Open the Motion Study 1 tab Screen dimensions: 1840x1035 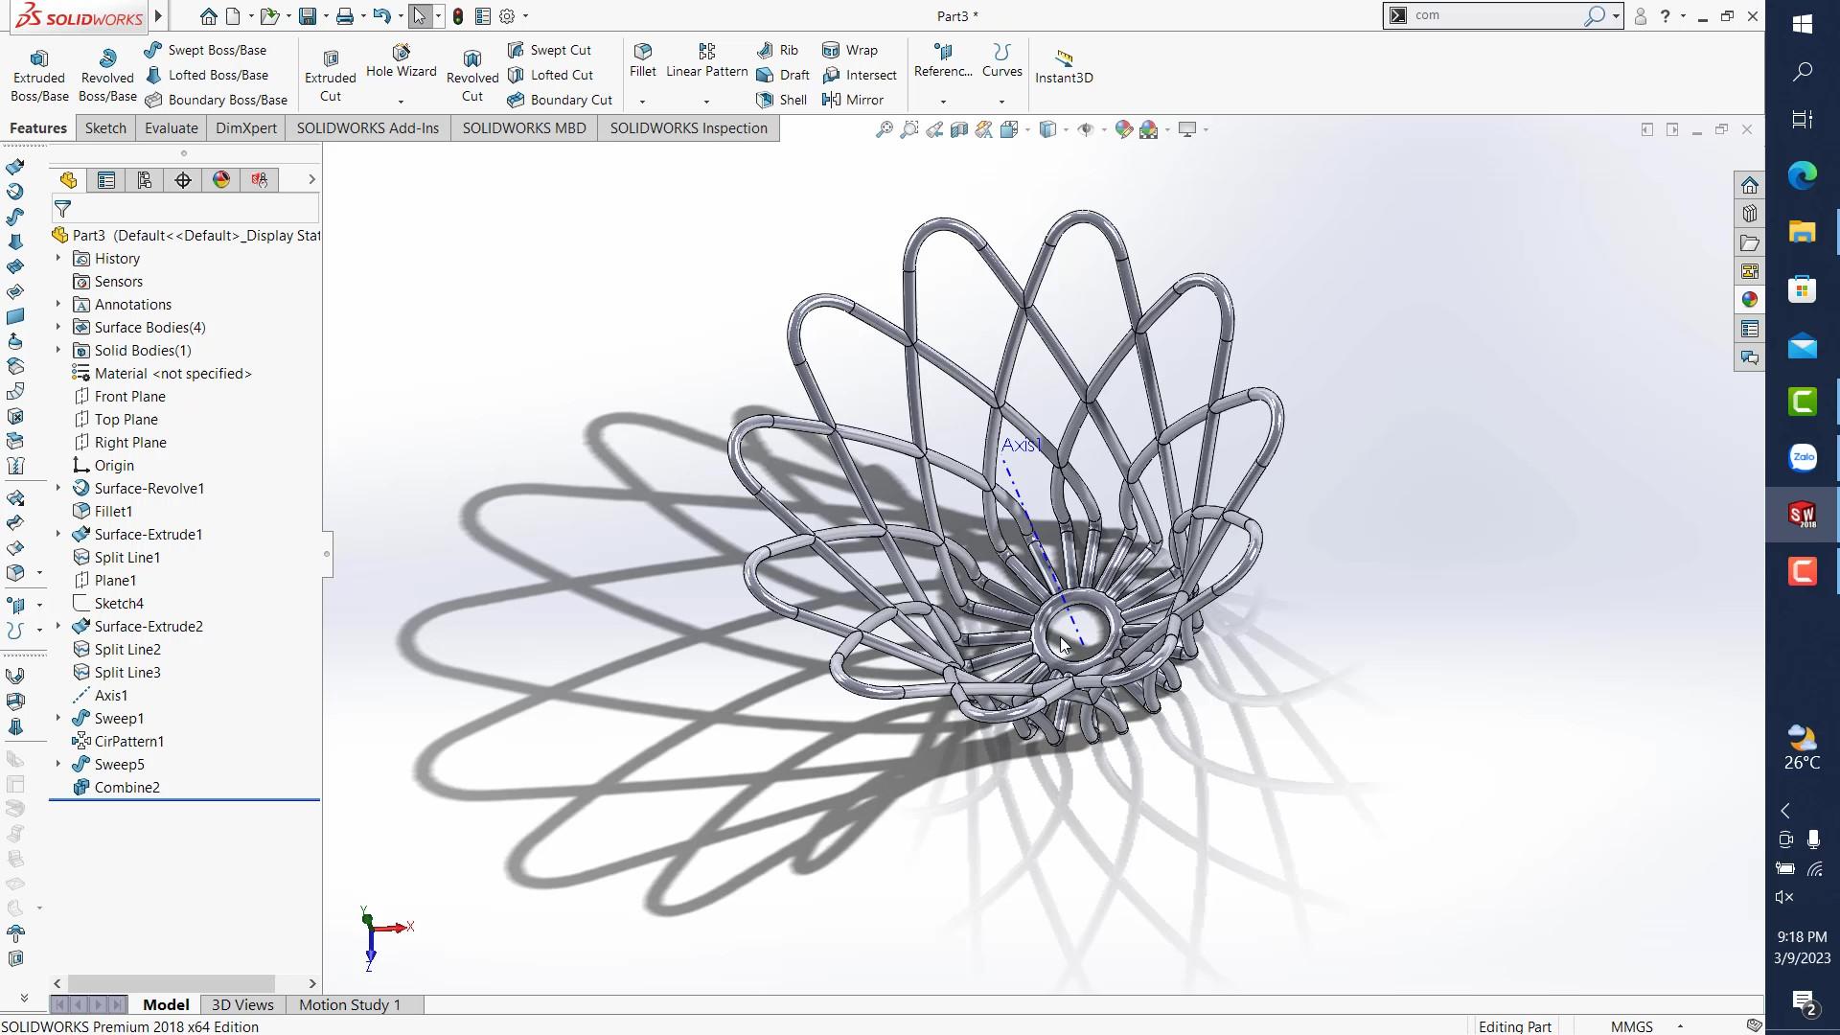tap(349, 1004)
